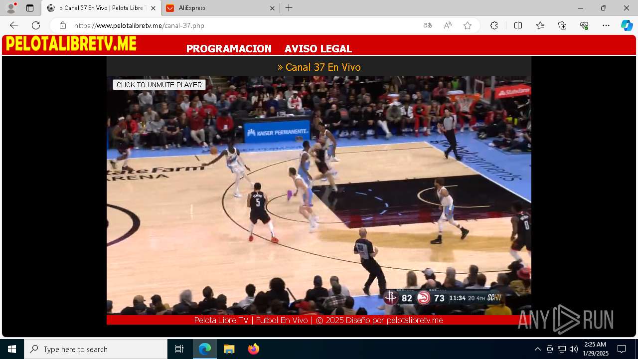
Task: Click the PELOTALIBRETV.ME logo
Action: pos(71,44)
